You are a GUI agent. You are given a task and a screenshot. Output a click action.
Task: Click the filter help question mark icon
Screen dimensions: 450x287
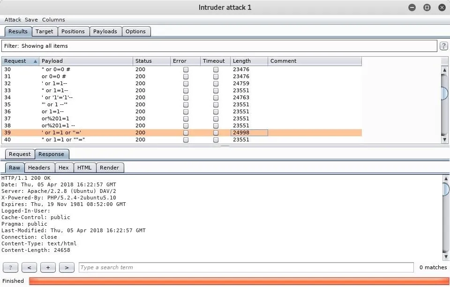tap(443, 46)
